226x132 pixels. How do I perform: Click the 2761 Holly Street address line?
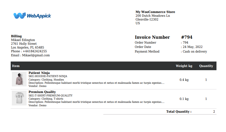[x=24, y=44]
